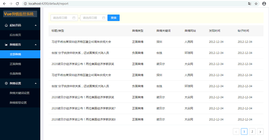Click calendar icon in start date field
Image resolution: width=269 pixels, height=140 pixels.
74,18
